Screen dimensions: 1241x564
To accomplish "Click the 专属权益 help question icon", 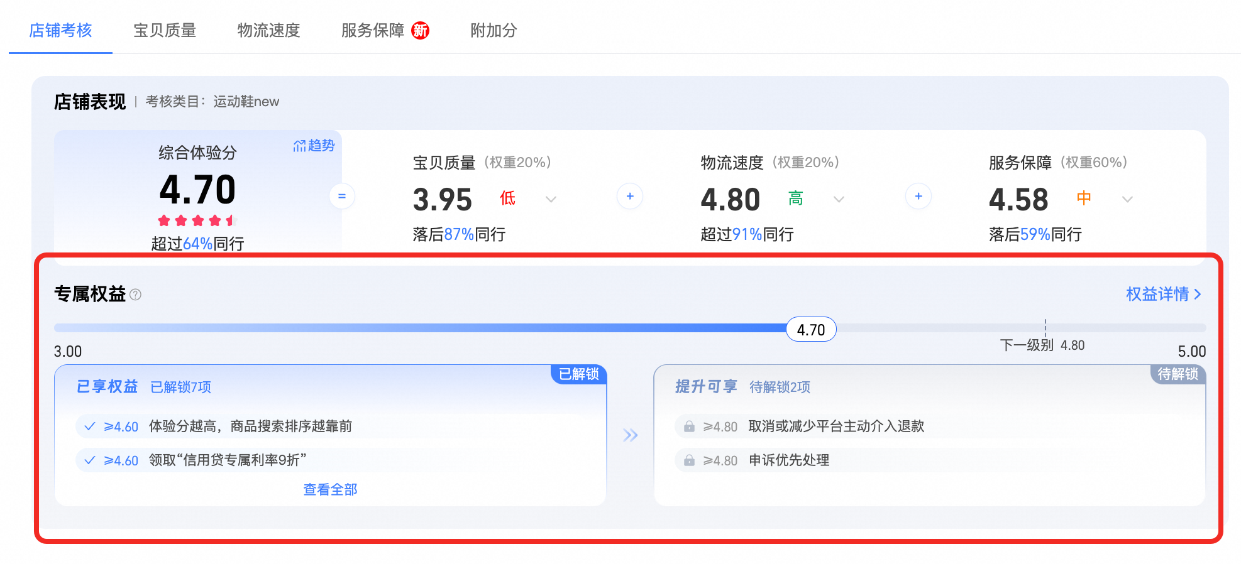I will (135, 295).
